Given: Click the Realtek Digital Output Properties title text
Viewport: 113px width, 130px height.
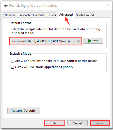Looking at the screenshot, I should pyautogui.click(x=33, y=6).
